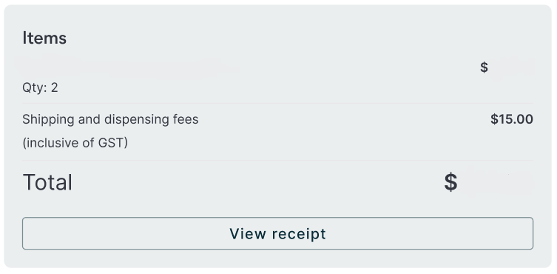Click the number 2 in the quantity
557x274 pixels.
(x=54, y=87)
